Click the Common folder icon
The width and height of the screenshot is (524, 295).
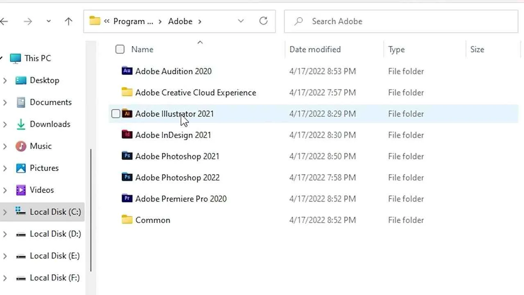[127, 220]
